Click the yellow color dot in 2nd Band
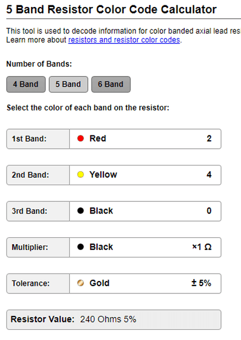Image resolution: width=241 pixels, height=340 pixels. 80,175
